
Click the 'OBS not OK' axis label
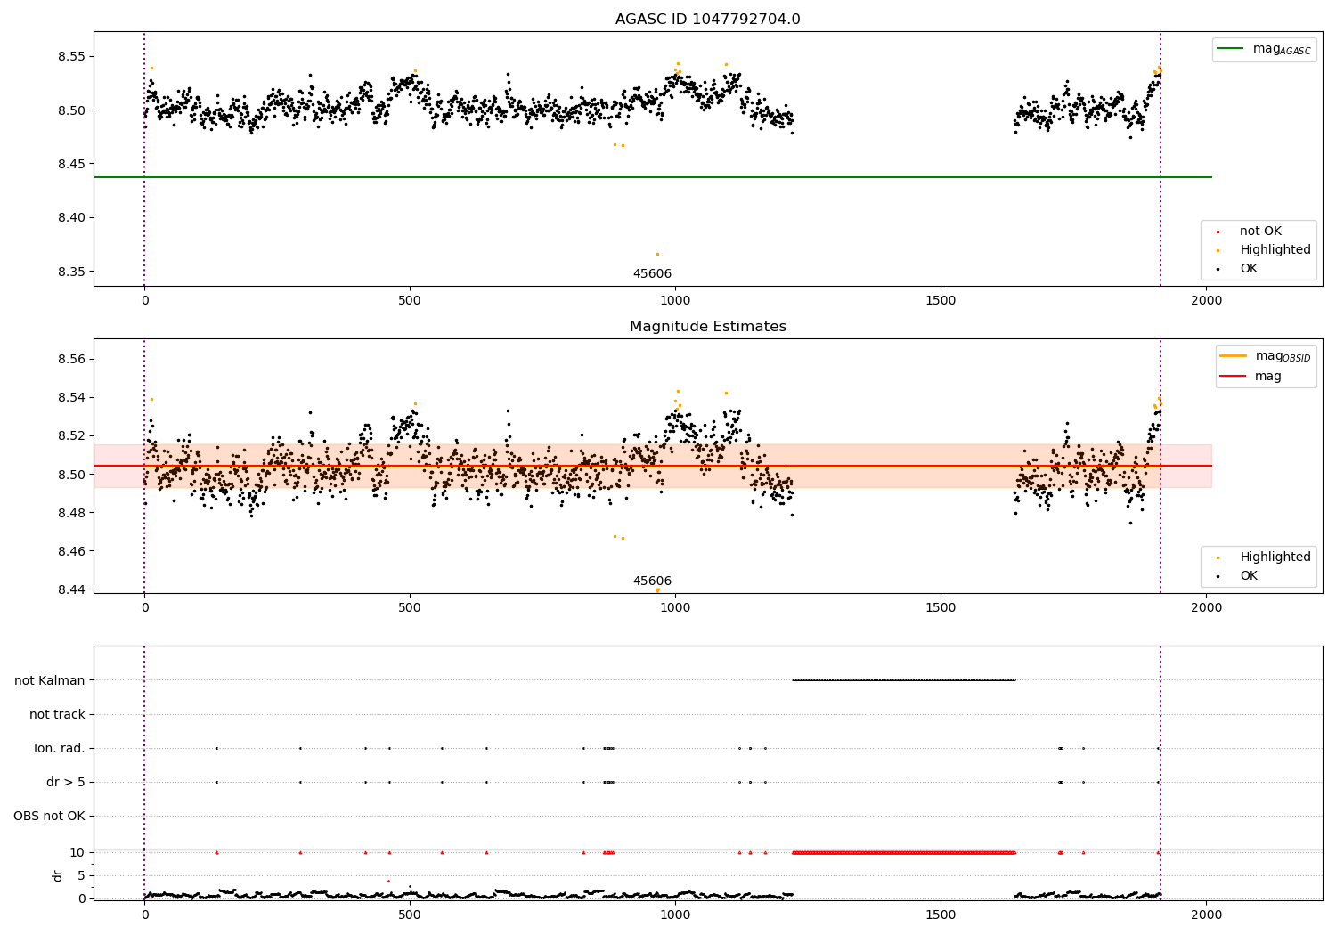49,817
